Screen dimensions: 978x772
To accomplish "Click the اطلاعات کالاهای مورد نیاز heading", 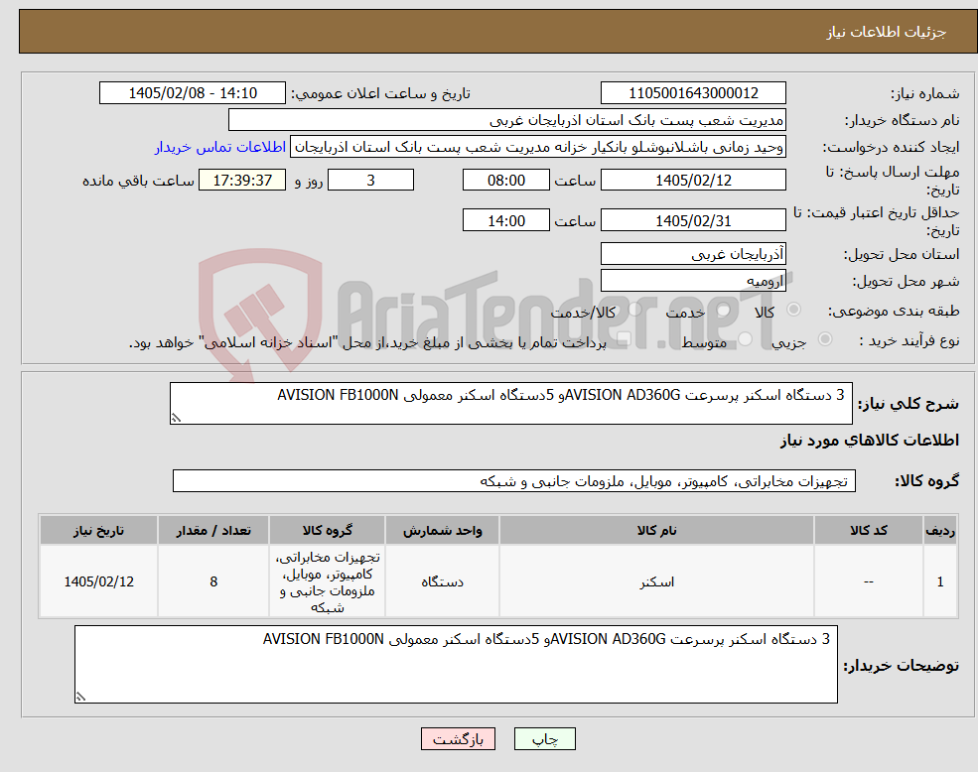I will point(870,441).
